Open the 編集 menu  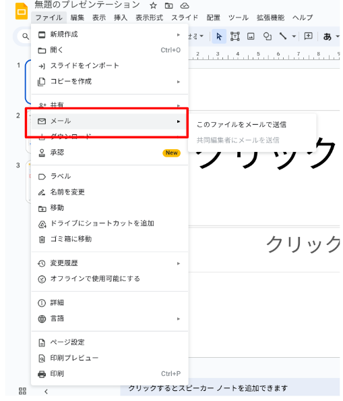[x=77, y=18]
